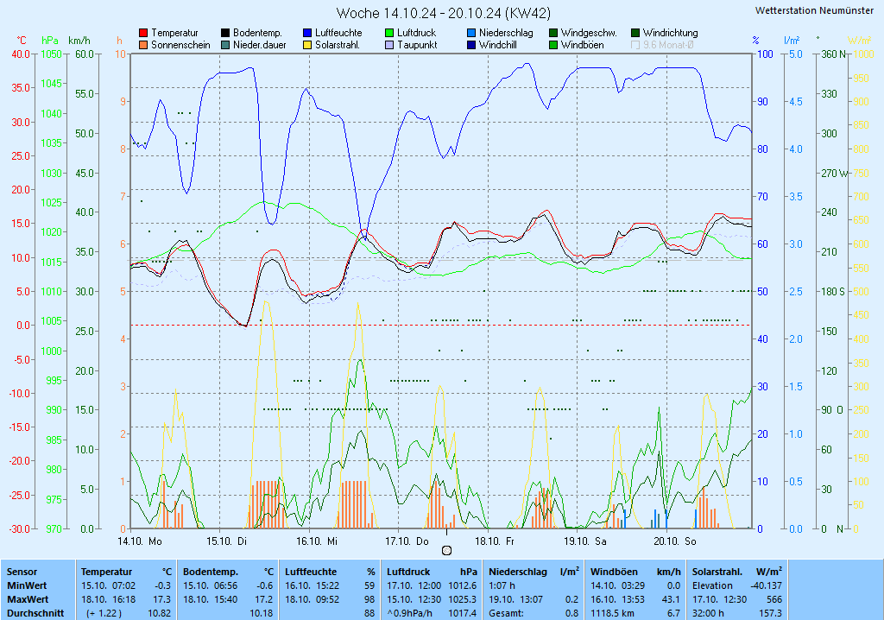884x620 pixels.
Task: Click the orange h axis unit label
Action: pyautogui.click(x=119, y=41)
